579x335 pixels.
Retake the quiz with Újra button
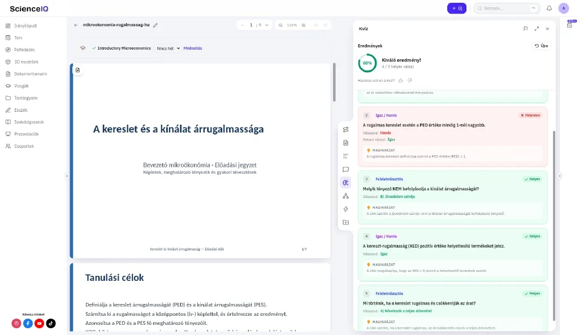(541, 46)
